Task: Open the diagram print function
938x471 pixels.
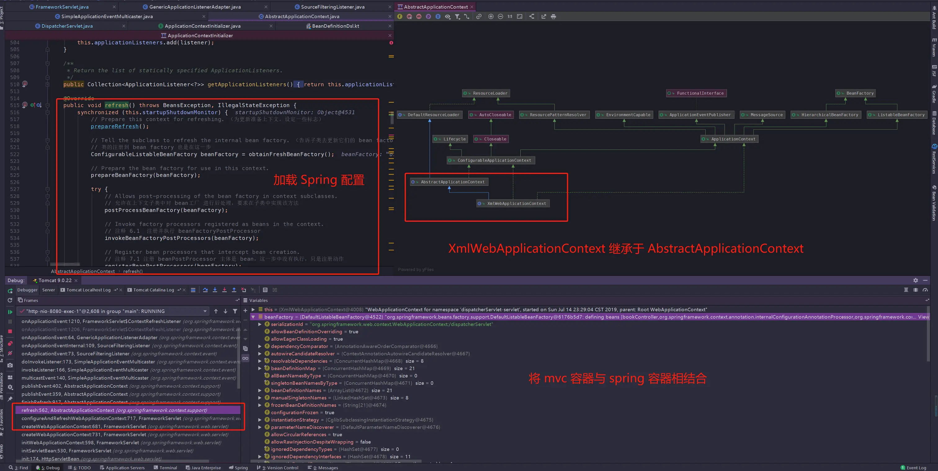Action: (553, 16)
